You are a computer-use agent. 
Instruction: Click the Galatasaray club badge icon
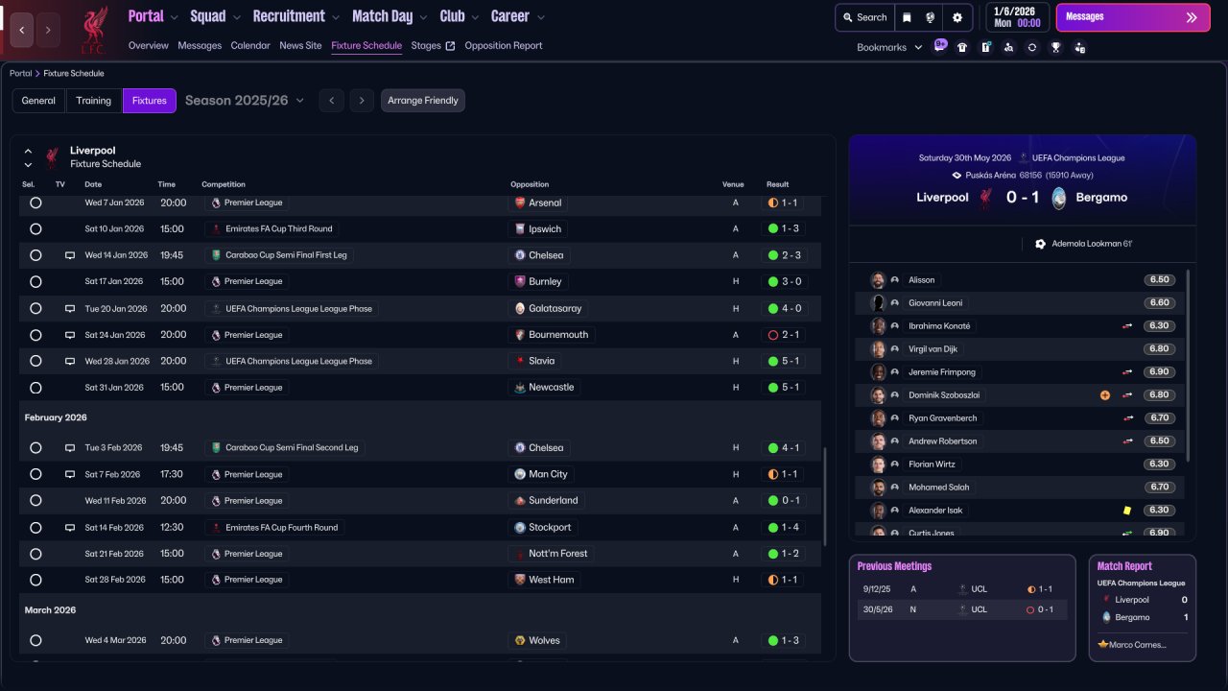tap(520, 308)
